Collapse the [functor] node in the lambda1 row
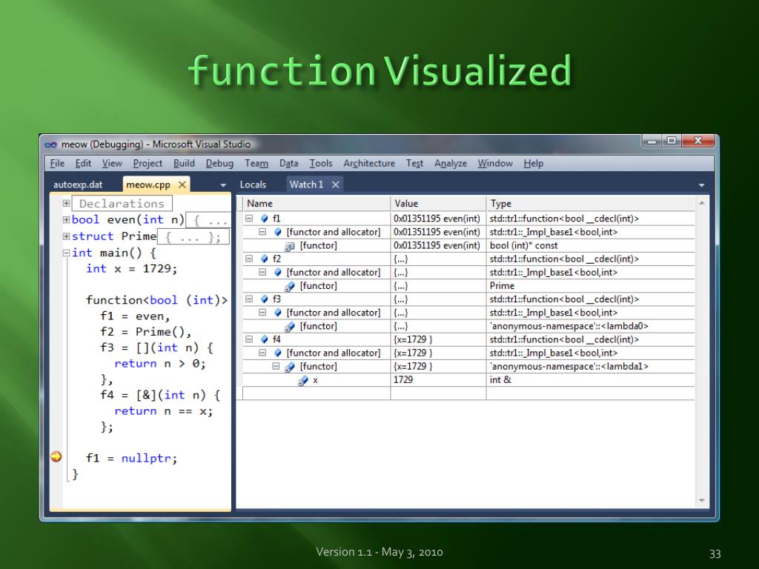The image size is (759, 569). point(276,366)
